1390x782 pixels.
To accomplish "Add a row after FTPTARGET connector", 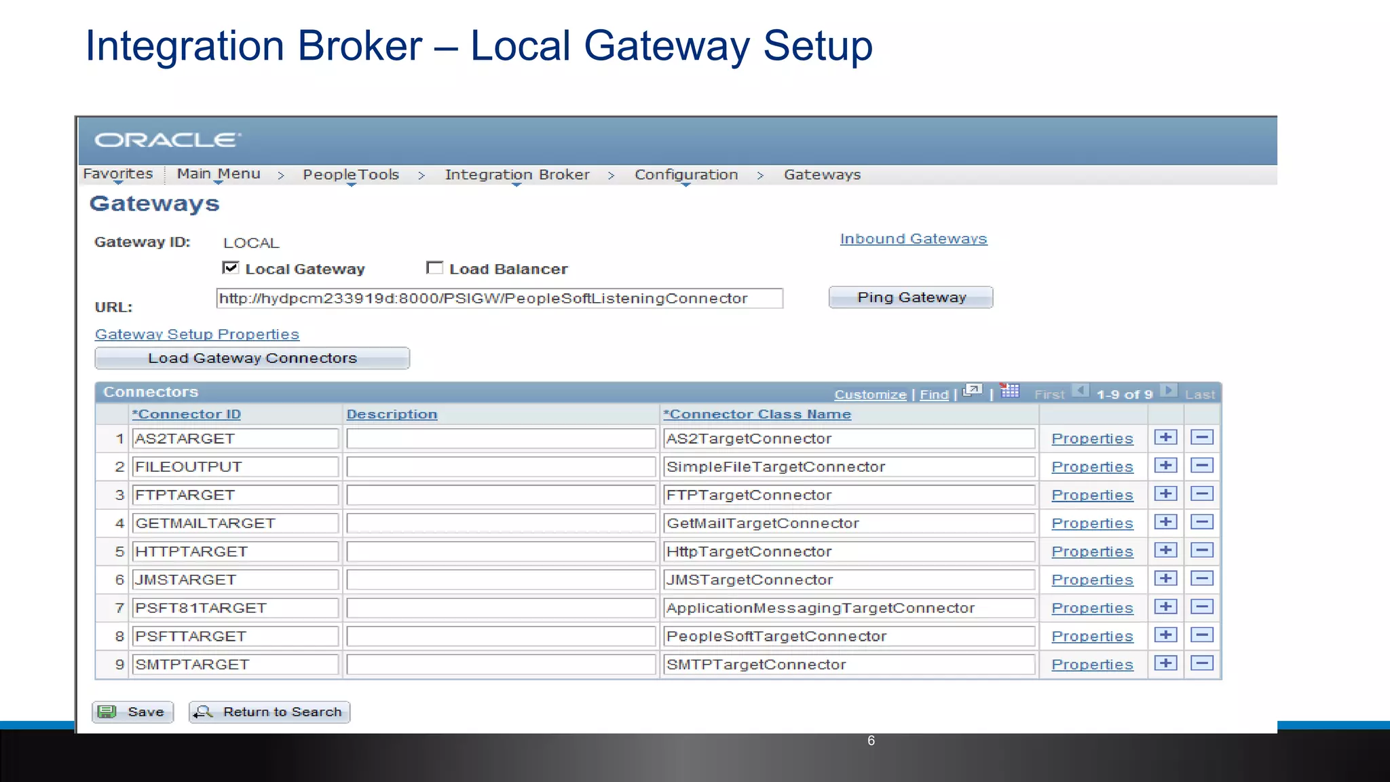I will tap(1166, 494).
